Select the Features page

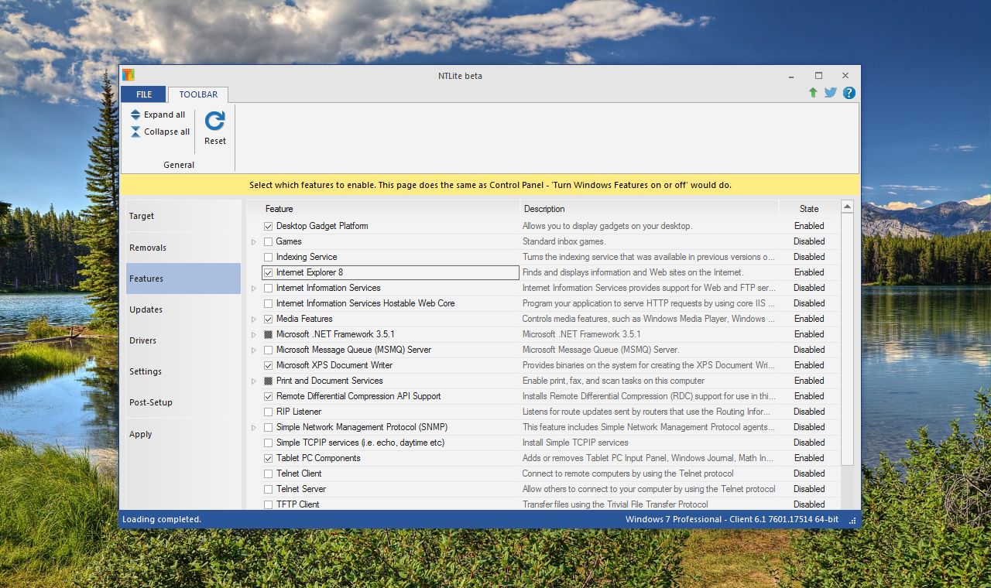pos(183,279)
